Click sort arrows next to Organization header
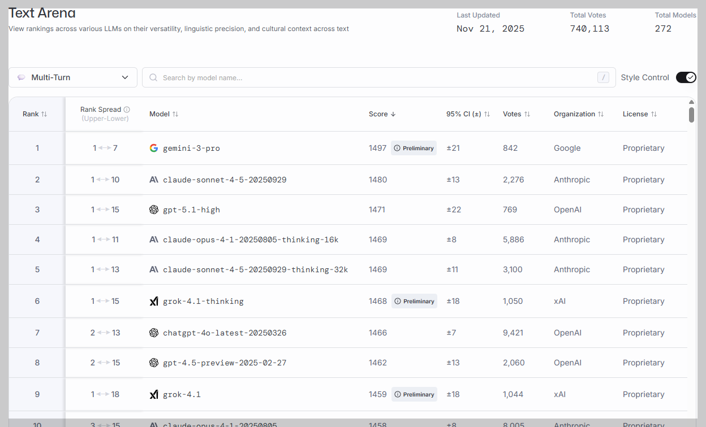Viewport: 706px width, 427px height. pyautogui.click(x=601, y=114)
